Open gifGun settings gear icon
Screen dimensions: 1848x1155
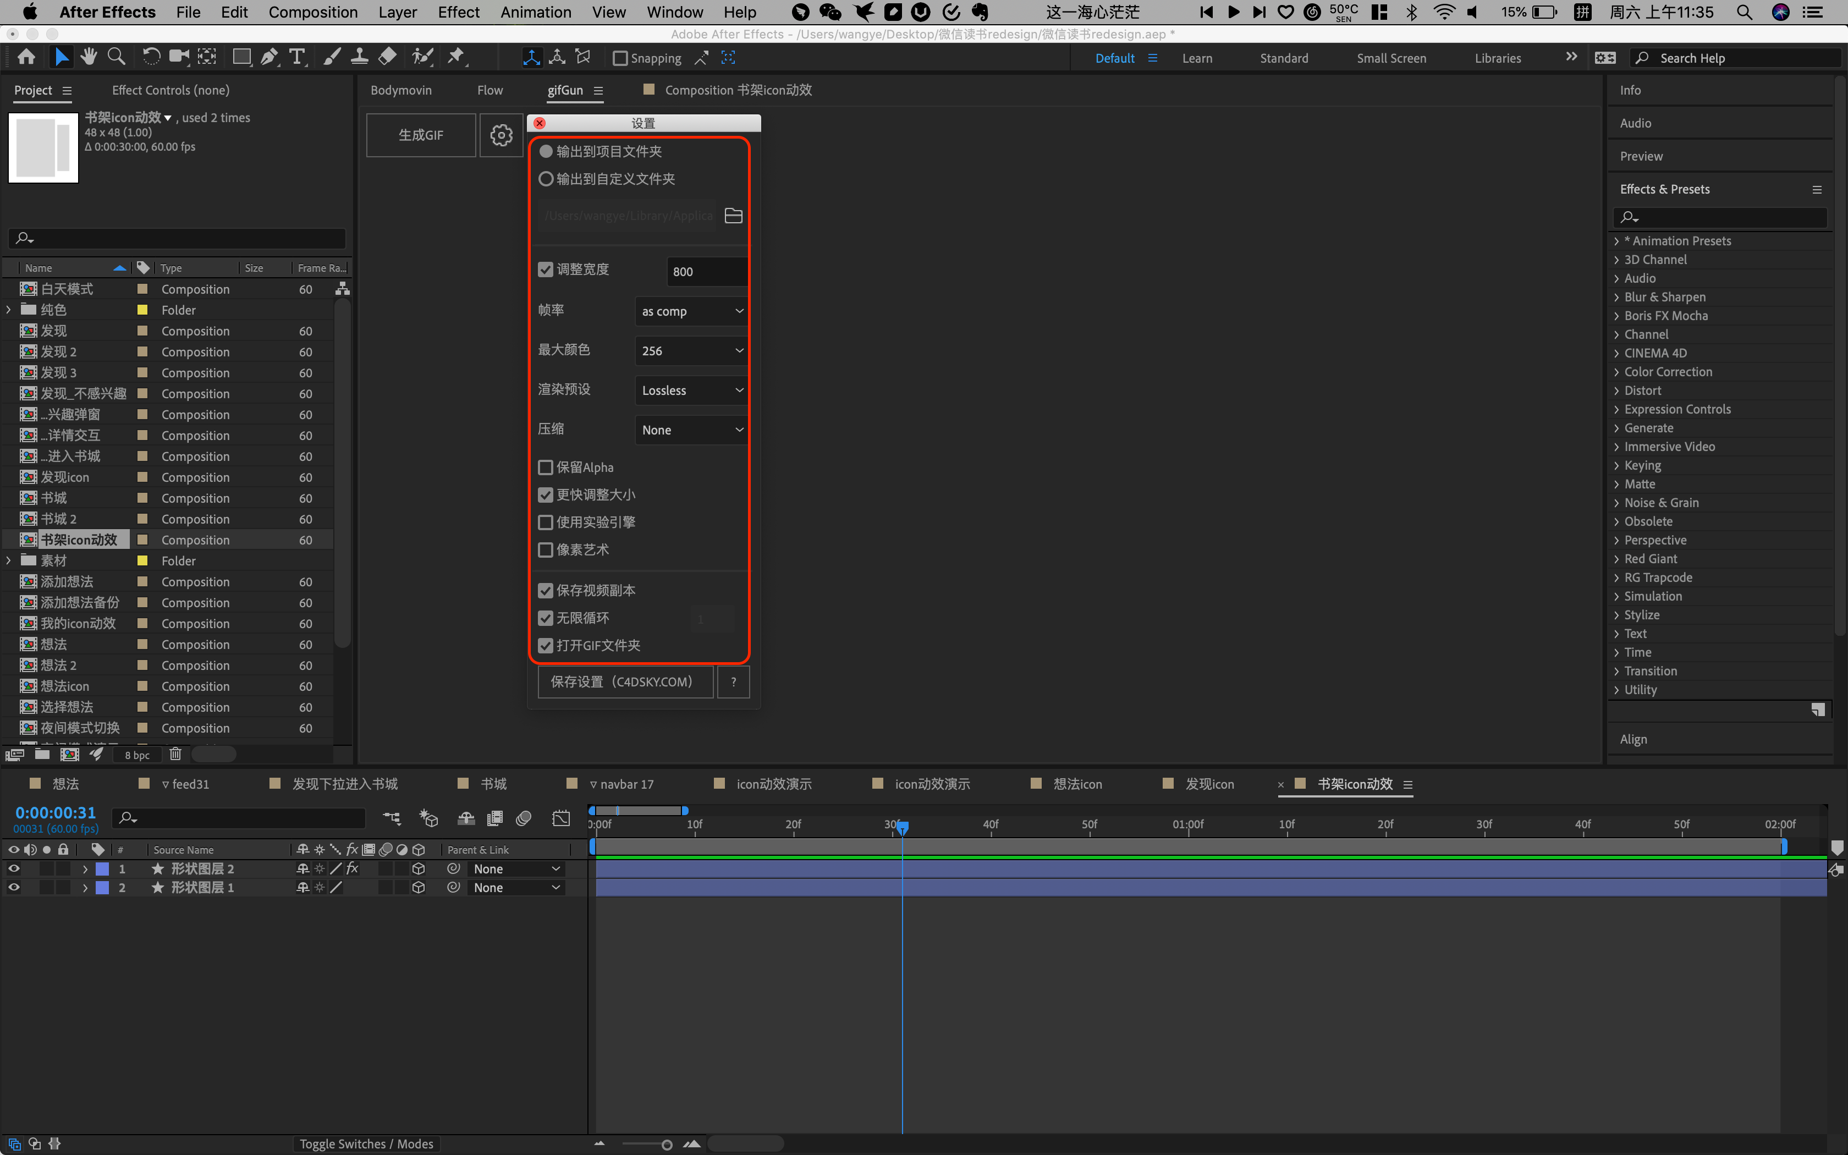(501, 135)
